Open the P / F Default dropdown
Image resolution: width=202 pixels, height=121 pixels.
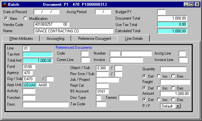178,106
